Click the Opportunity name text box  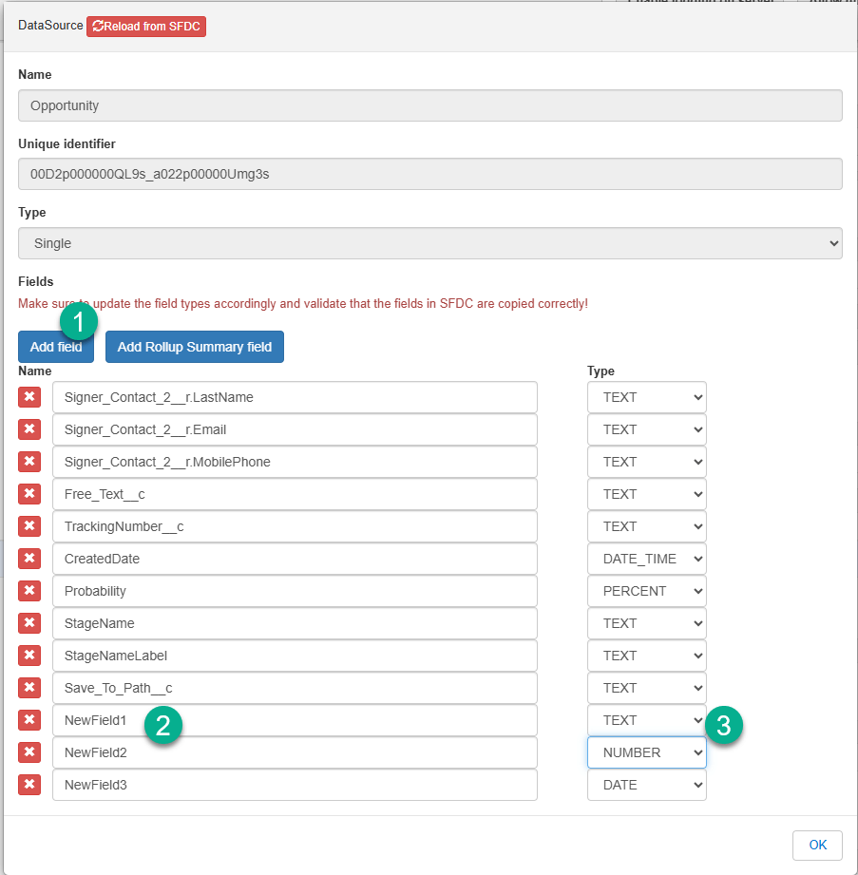point(429,105)
